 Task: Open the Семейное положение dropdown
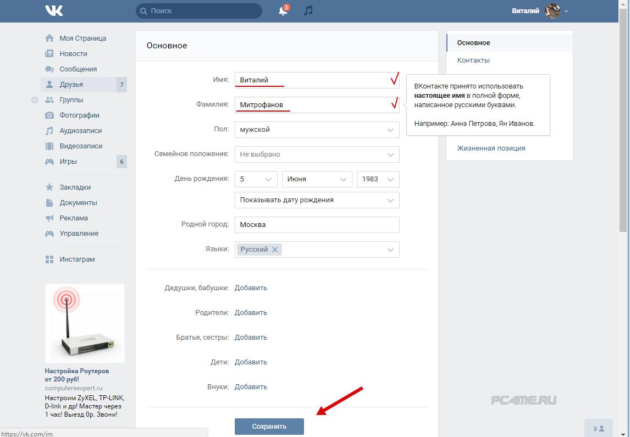pos(317,154)
